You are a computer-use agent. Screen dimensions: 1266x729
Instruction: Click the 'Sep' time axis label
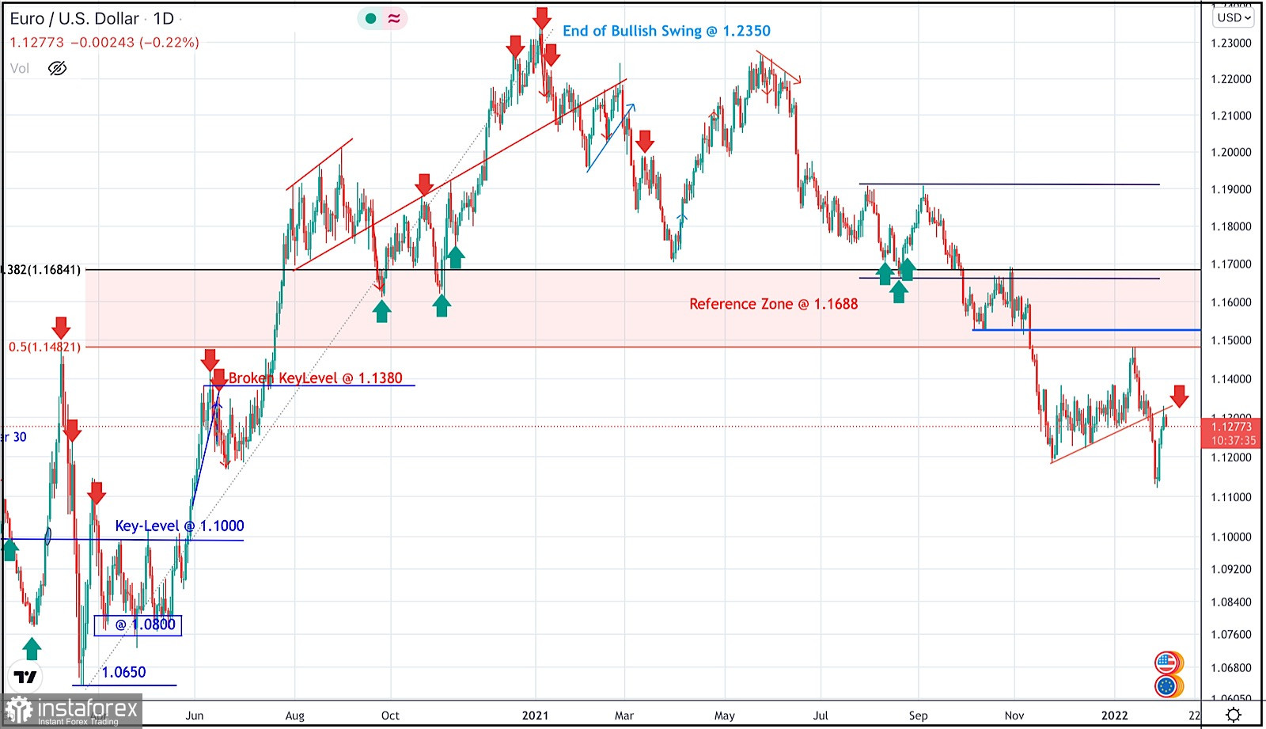pos(918,716)
